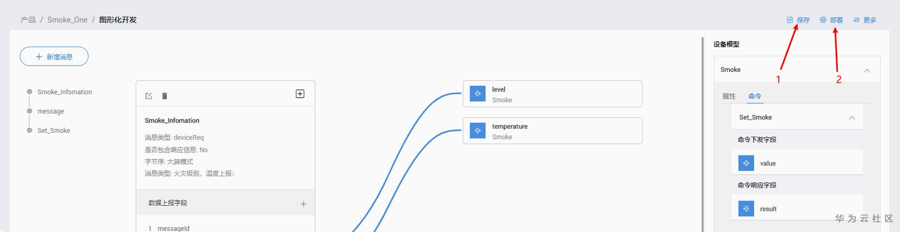Click the plus-box icon on the message card
Image resolution: width=900 pixels, height=232 pixels.
[300, 94]
